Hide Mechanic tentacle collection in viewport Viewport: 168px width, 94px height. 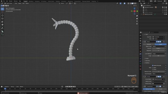(x=165, y=7)
